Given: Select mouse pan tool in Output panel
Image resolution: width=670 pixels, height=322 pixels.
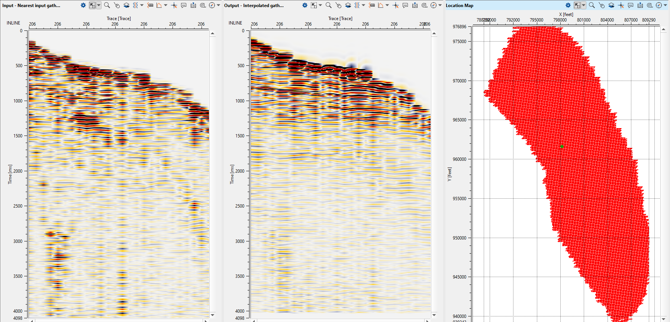Looking at the screenshot, I should point(338,5).
